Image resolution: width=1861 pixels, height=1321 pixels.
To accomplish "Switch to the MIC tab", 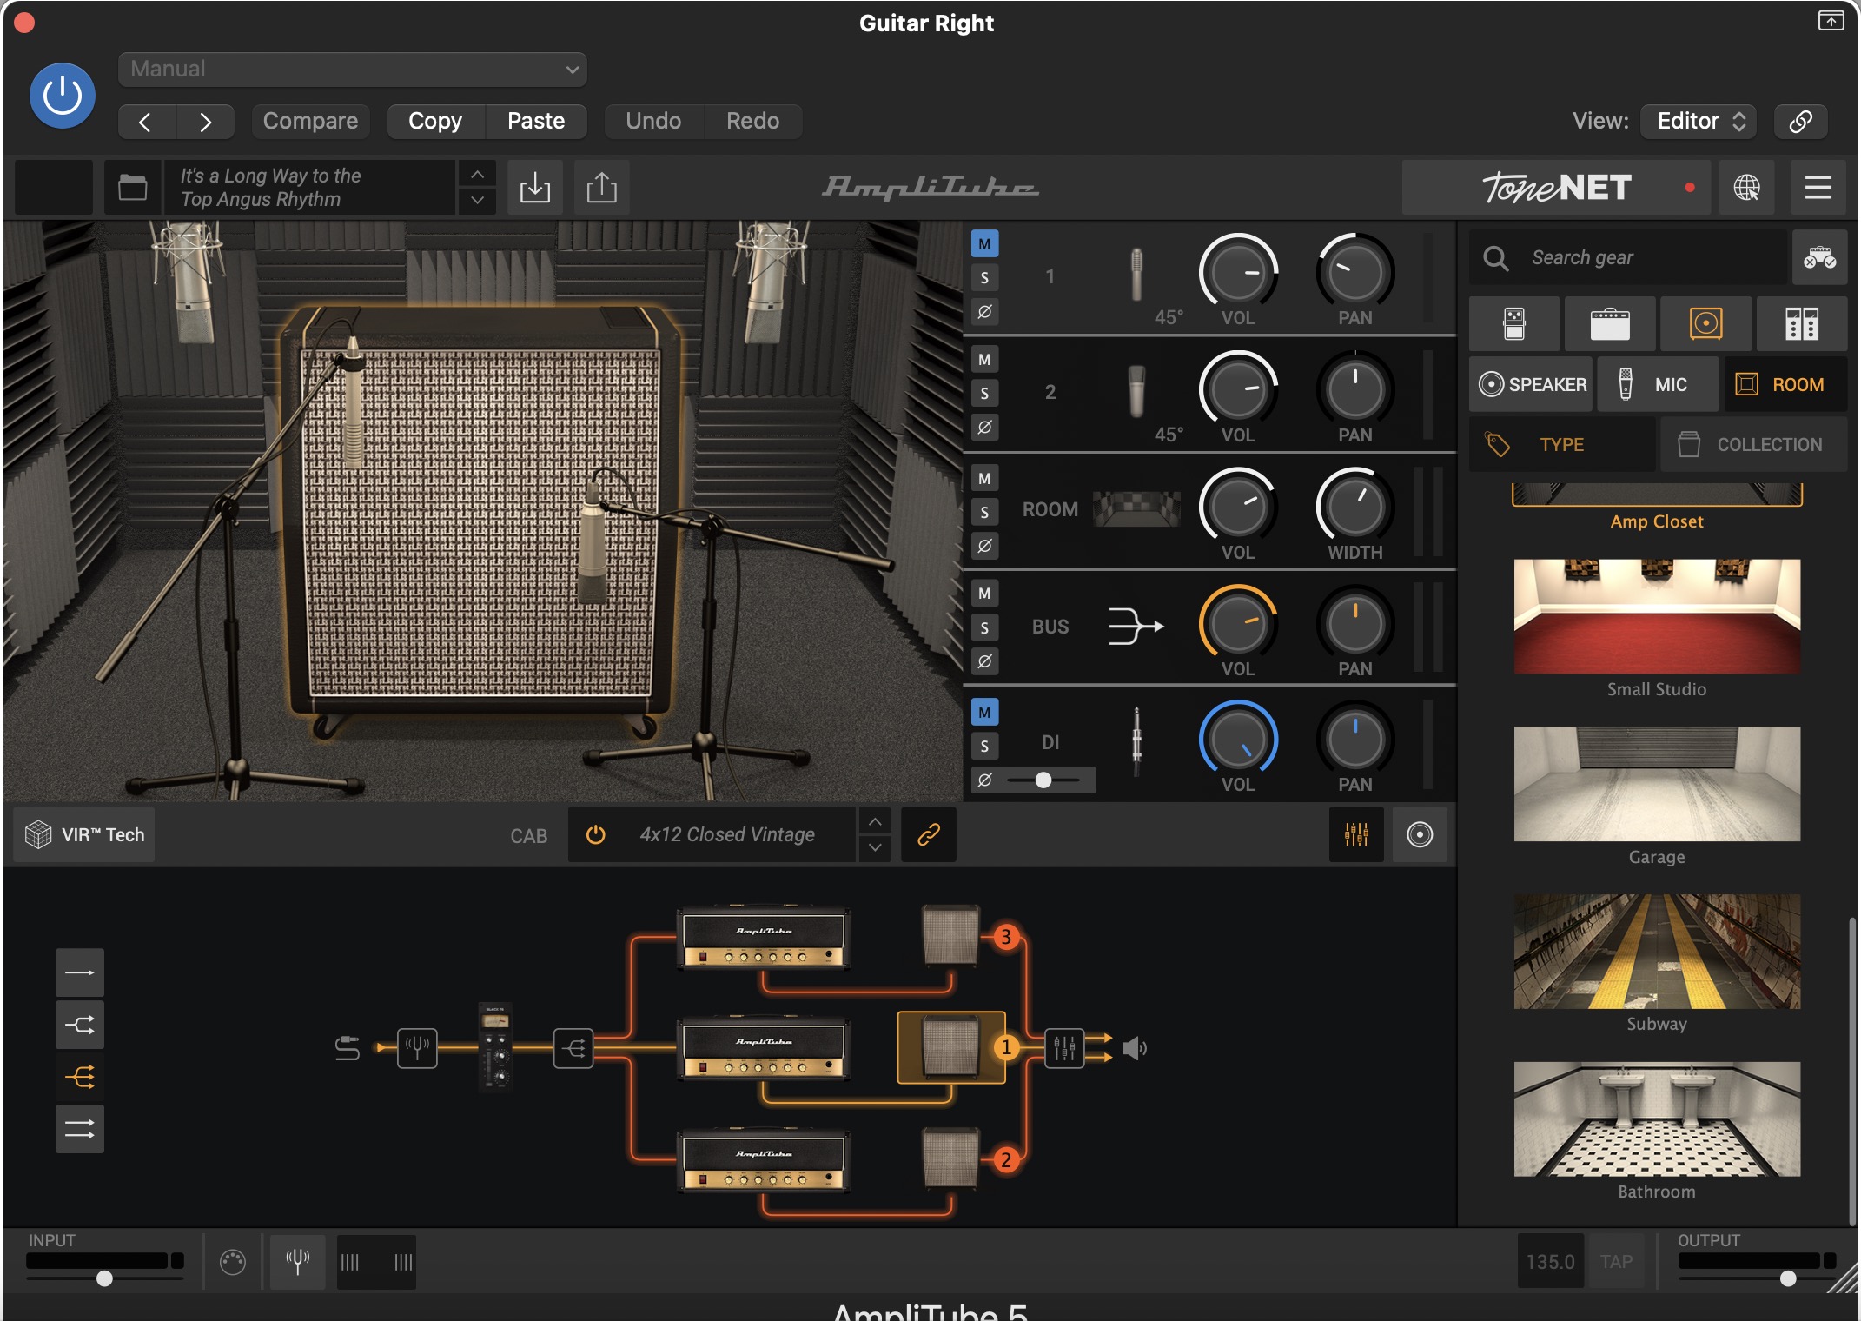I will [x=1658, y=384].
